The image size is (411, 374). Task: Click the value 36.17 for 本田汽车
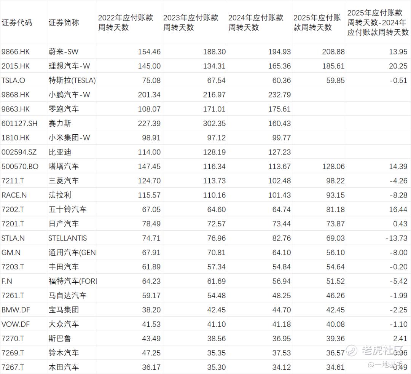[x=151, y=368]
